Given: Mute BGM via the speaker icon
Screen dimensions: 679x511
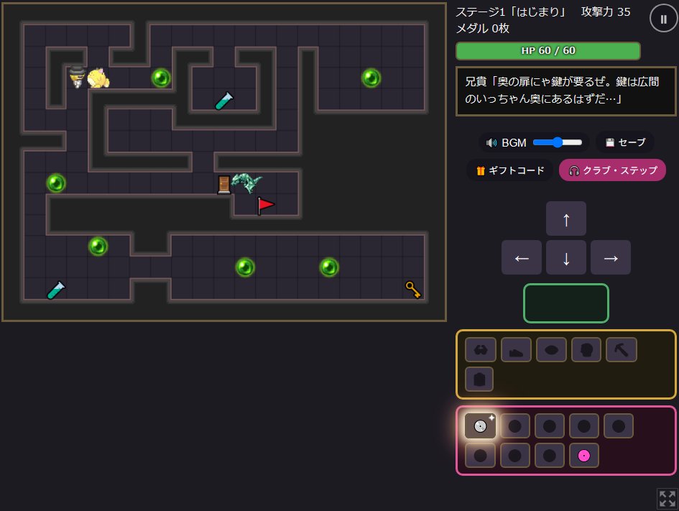Looking at the screenshot, I should (491, 143).
